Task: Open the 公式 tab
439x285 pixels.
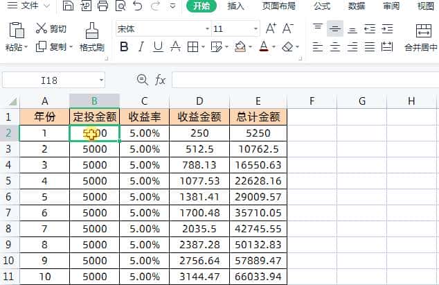Action: point(322,6)
